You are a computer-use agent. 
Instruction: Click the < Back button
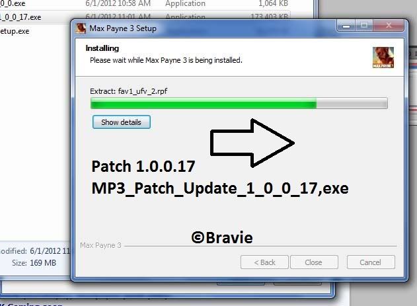pyautogui.click(x=264, y=262)
